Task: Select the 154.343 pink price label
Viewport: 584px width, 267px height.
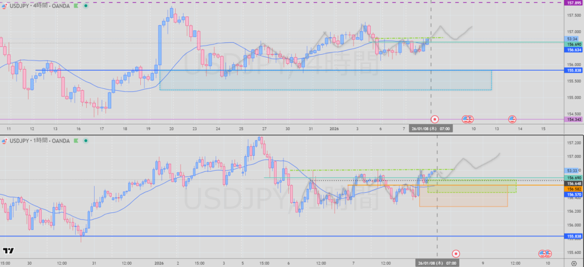Action: click(573, 119)
